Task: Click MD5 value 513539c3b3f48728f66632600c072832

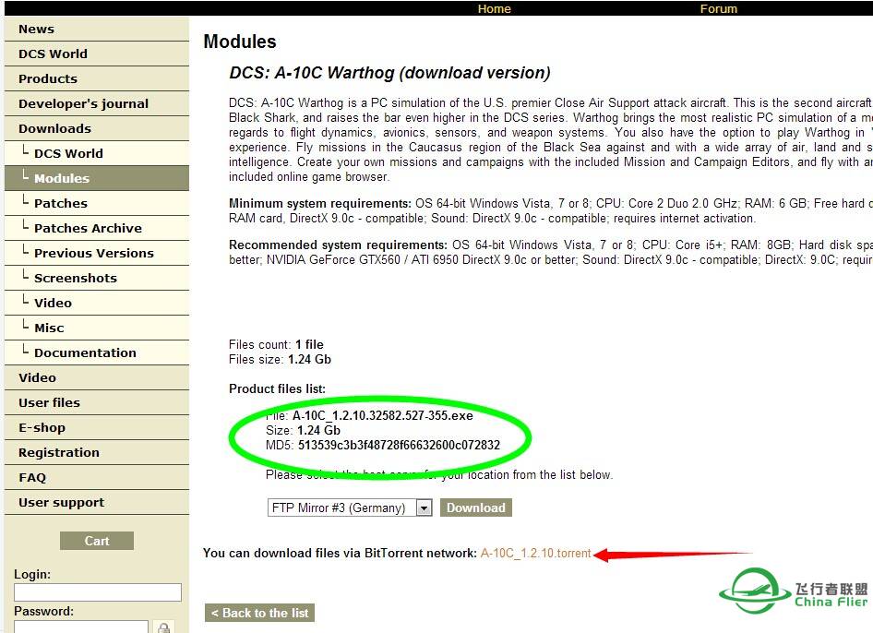Action: pyautogui.click(x=399, y=445)
